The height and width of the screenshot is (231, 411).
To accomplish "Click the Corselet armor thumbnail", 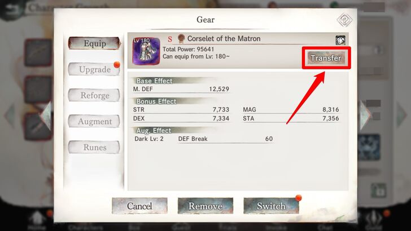I will pyautogui.click(x=146, y=51).
